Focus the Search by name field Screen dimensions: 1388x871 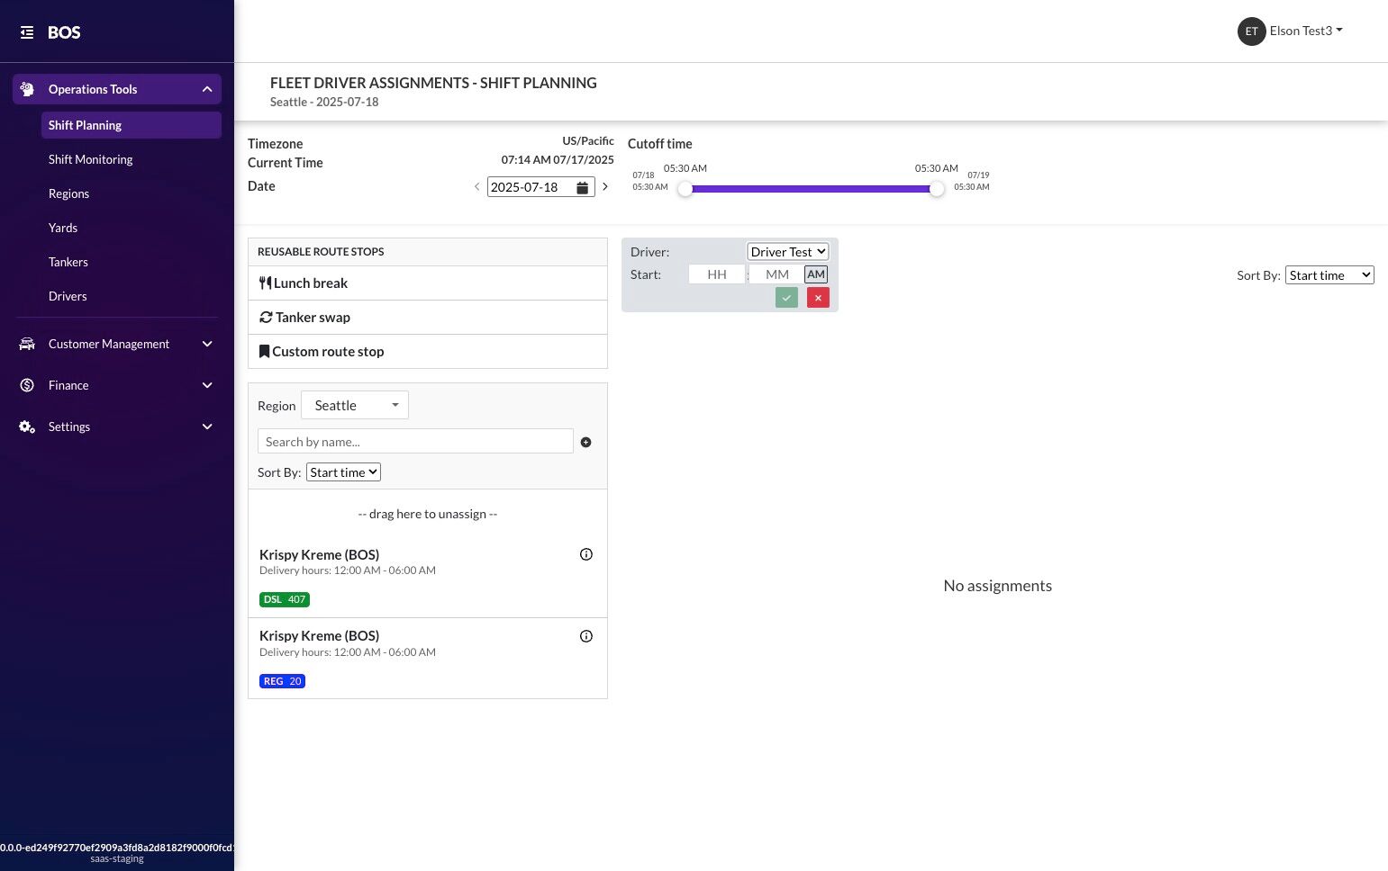coord(415,442)
